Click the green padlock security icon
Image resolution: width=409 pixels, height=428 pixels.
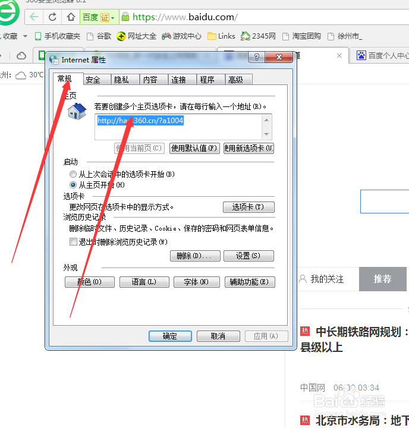125,17
